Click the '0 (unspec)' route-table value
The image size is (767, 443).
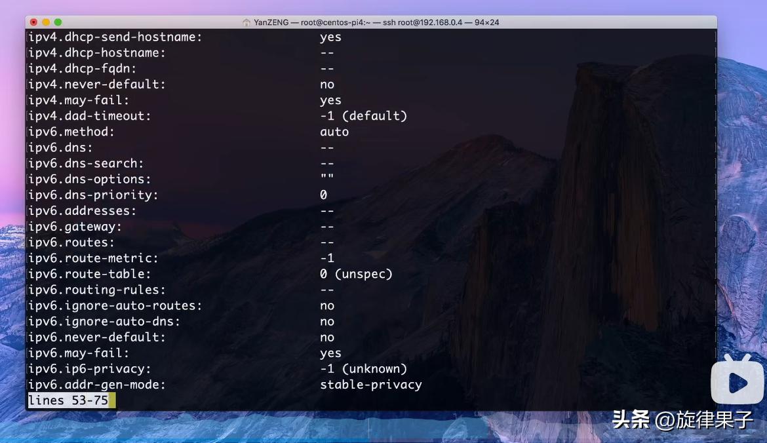coord(356,274)
